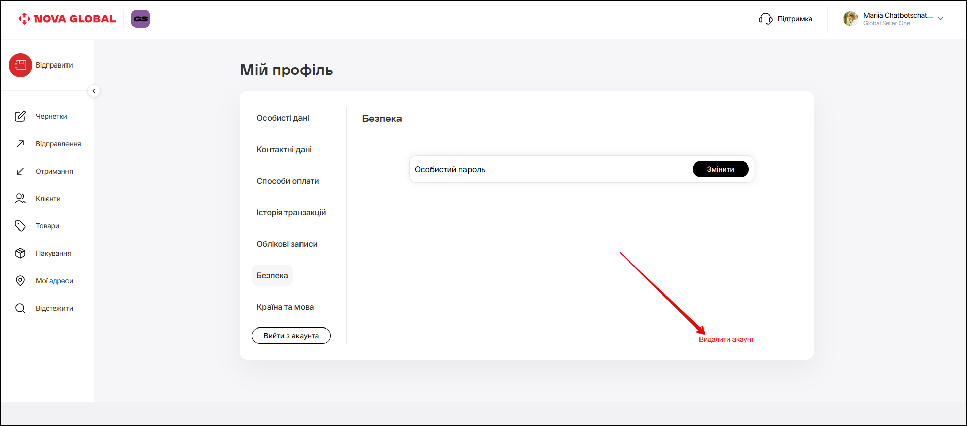
Task: Click the Вийти з акаунта button
Action: click(291, 336)
